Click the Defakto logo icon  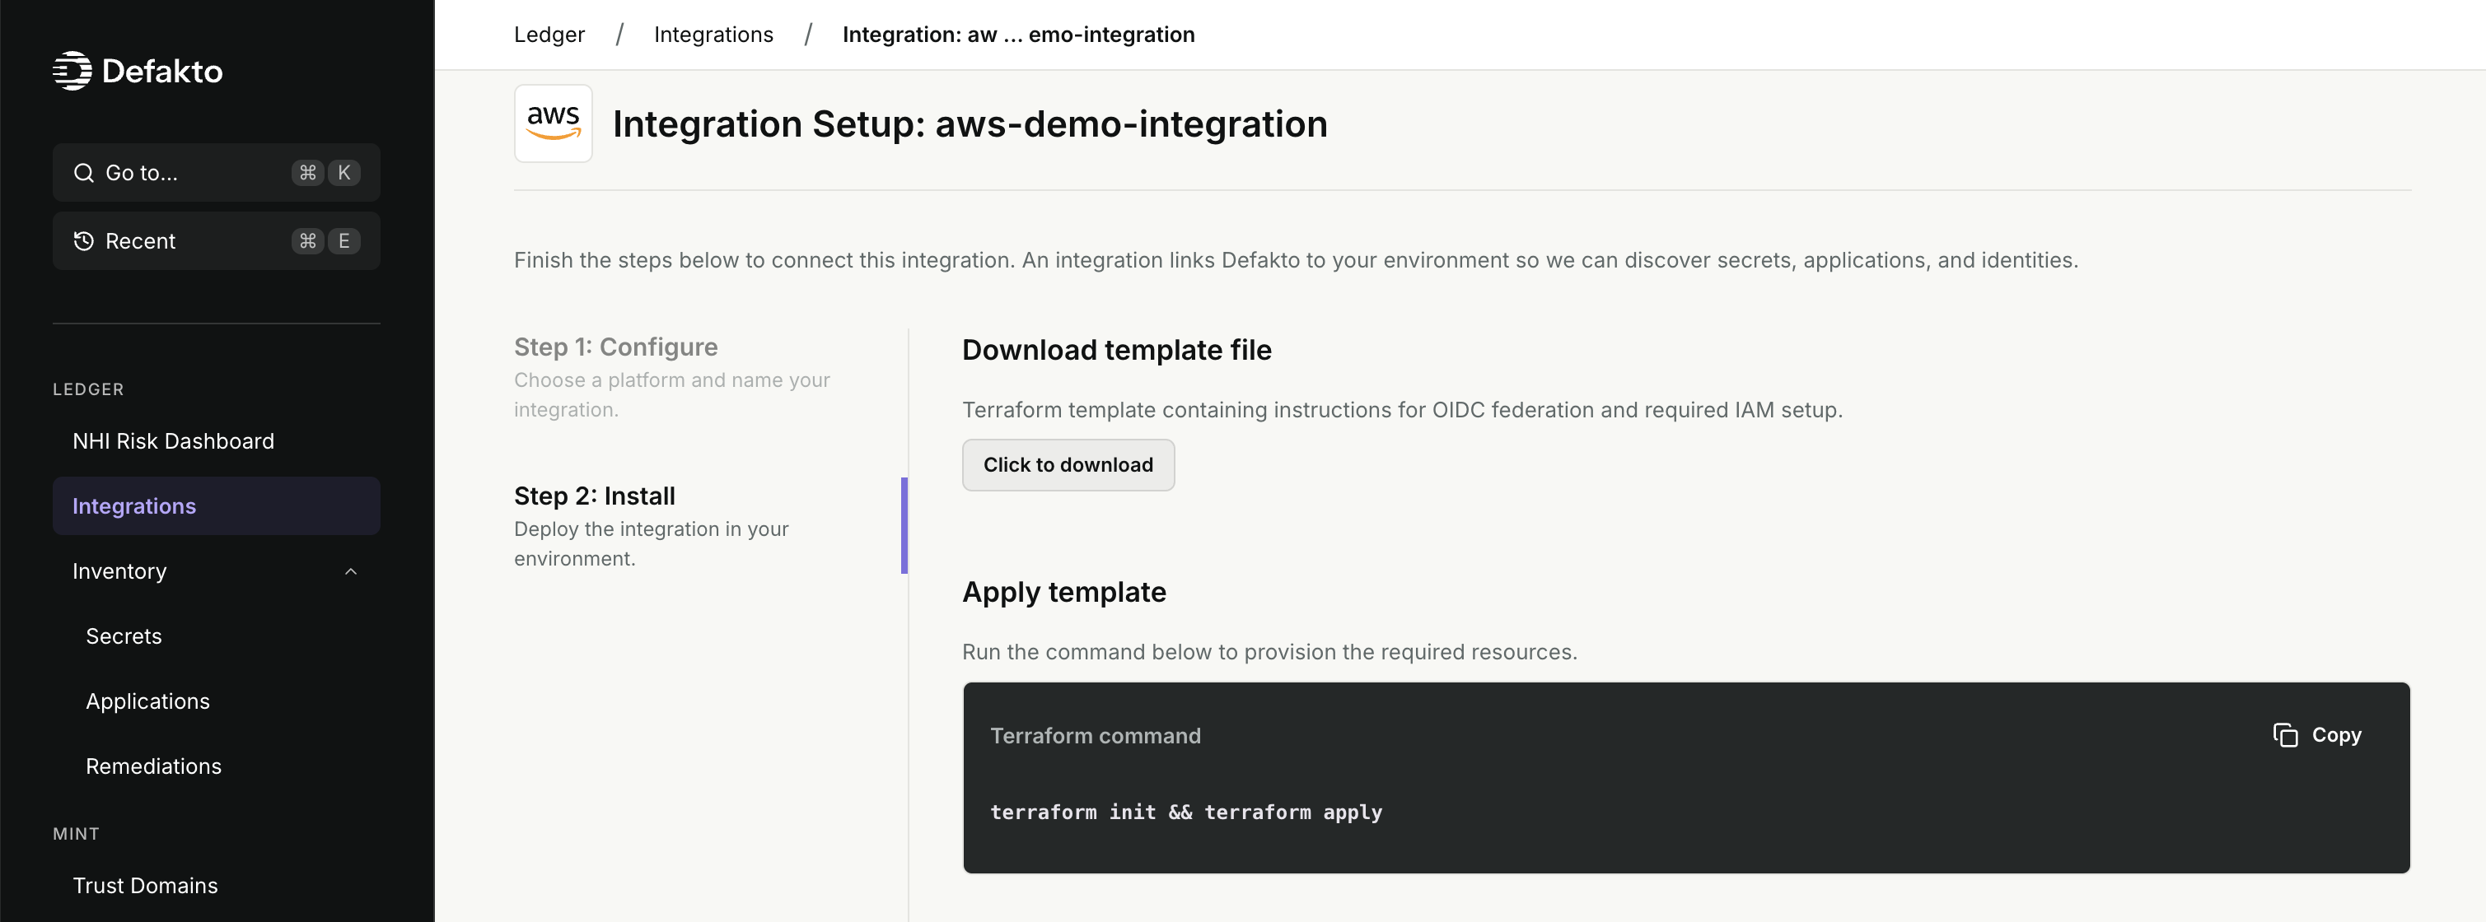(72, 71)
